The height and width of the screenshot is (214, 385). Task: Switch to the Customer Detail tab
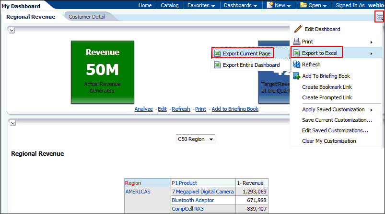point(87,17)
